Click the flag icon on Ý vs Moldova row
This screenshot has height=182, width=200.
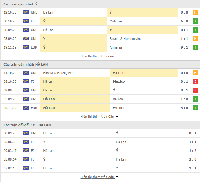[26, 21]
